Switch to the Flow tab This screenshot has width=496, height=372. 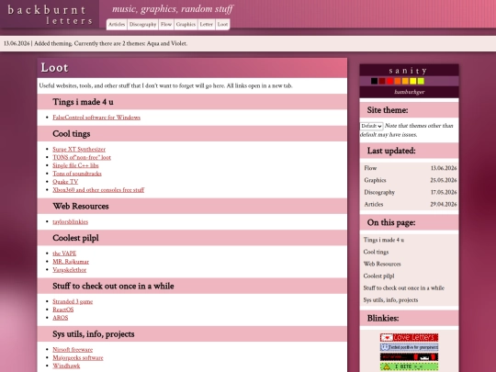coord(166,25)
